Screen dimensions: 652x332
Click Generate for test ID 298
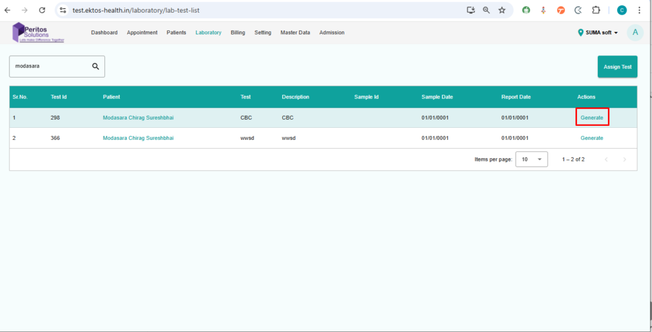(x=592, y=118)
